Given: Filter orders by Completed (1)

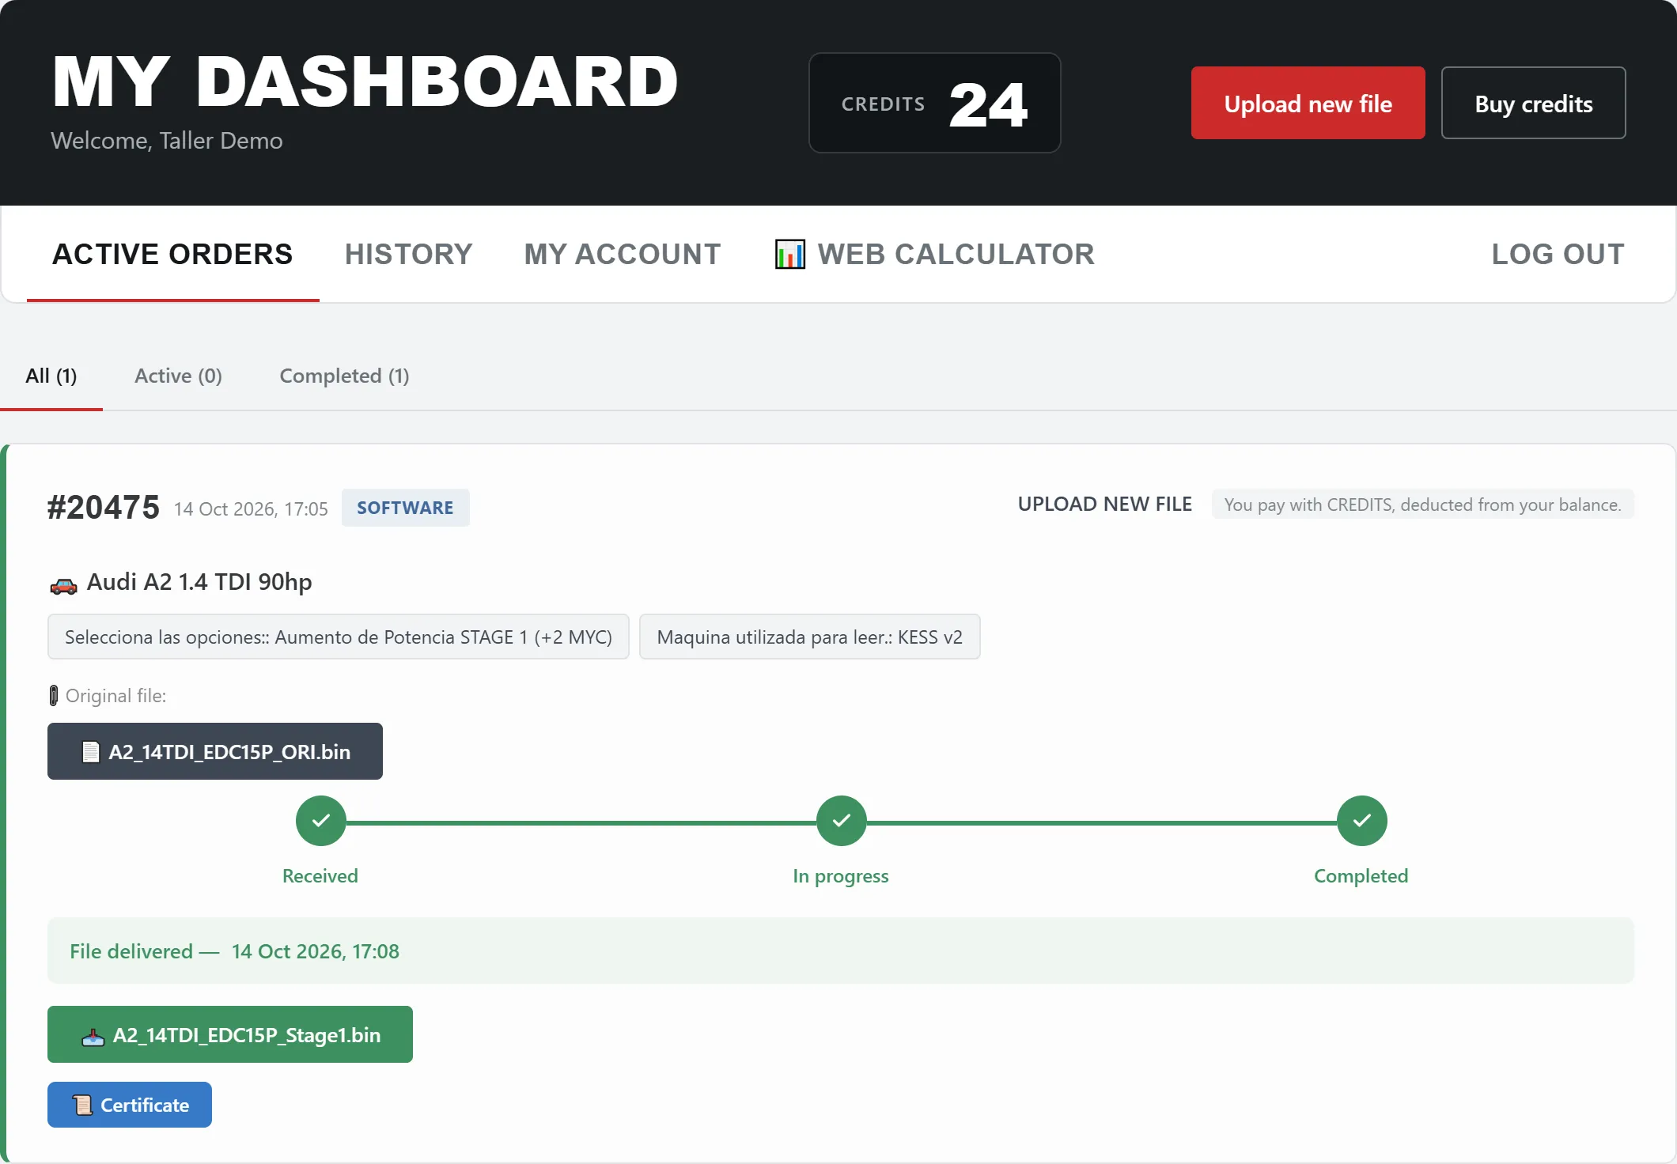Looking at the screenshot, I should click(x=344, y=376).
